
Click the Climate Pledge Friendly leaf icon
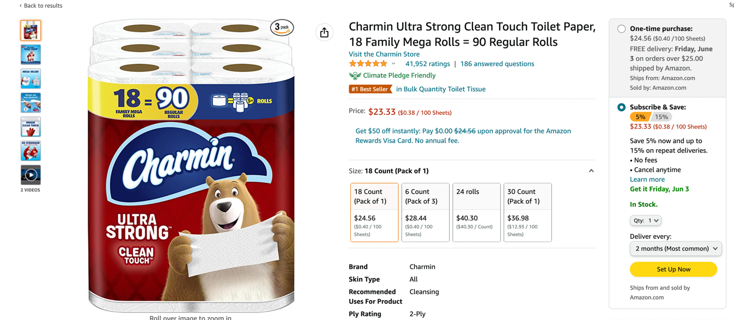[x=355, y=76]
